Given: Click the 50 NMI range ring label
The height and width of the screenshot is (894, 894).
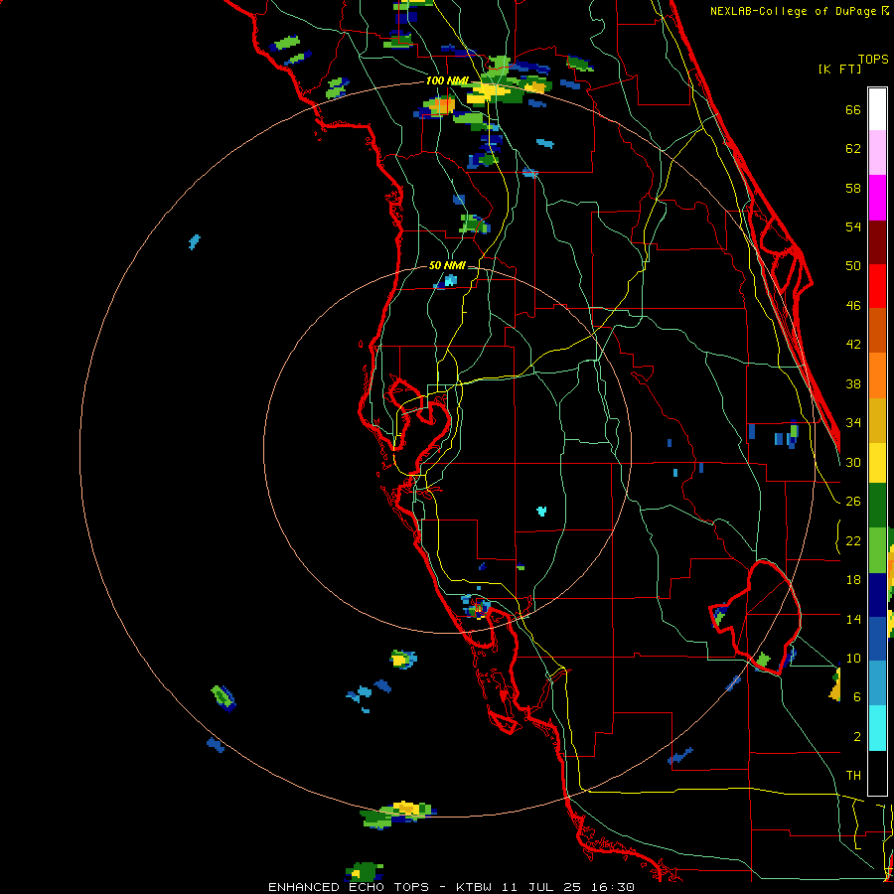Looking at the screenshot, I should tap(446, 265).
